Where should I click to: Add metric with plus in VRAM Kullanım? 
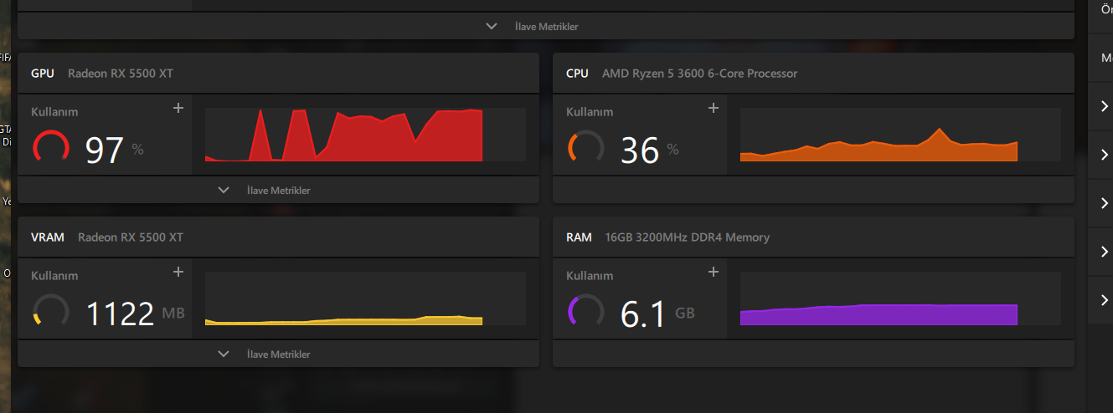coord(178,272)
